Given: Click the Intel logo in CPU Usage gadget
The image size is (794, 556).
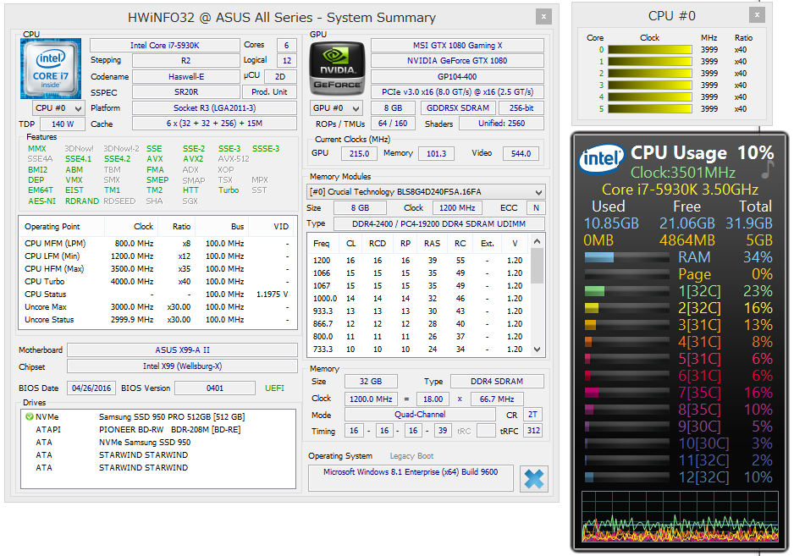Looking at the screenshot, I should (x=601, y=159).
